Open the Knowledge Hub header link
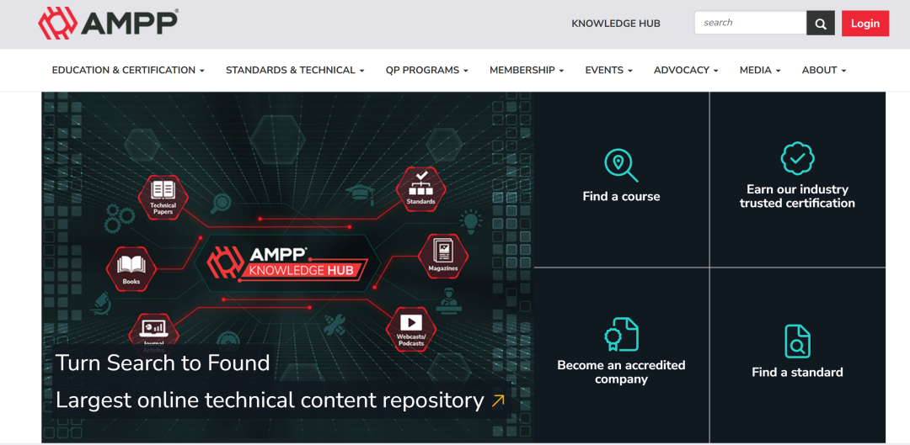910x445 pixels. (x=616, y=24)
